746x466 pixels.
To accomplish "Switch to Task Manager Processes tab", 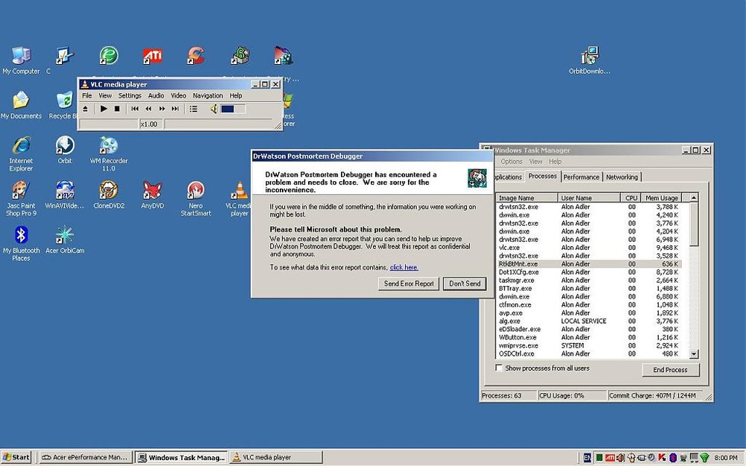I will (x=542, y=176).
